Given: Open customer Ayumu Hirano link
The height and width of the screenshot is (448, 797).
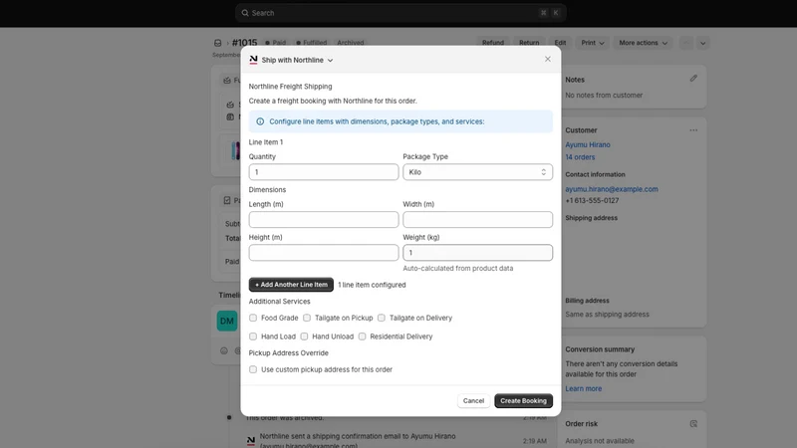Looking at the screenshot, I should 588,144.
